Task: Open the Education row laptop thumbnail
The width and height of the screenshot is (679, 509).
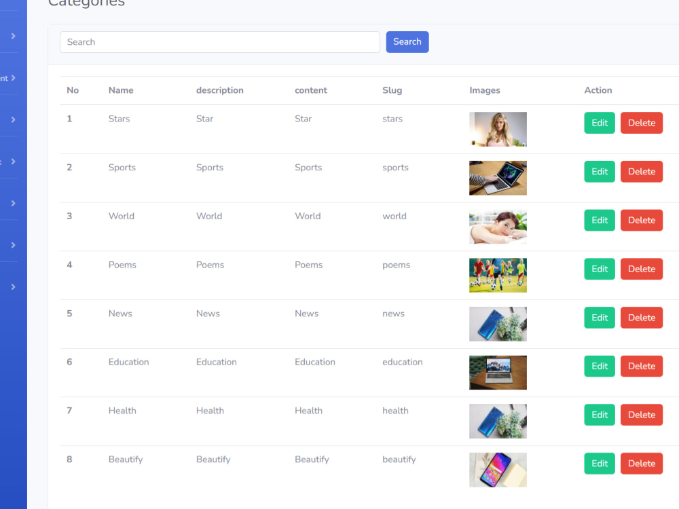Action: pyautogui.click(x=498, y=373)
